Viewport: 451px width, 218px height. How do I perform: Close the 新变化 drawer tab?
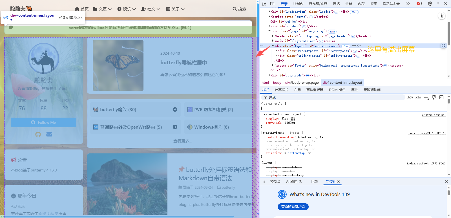click(x=339, y=182)
